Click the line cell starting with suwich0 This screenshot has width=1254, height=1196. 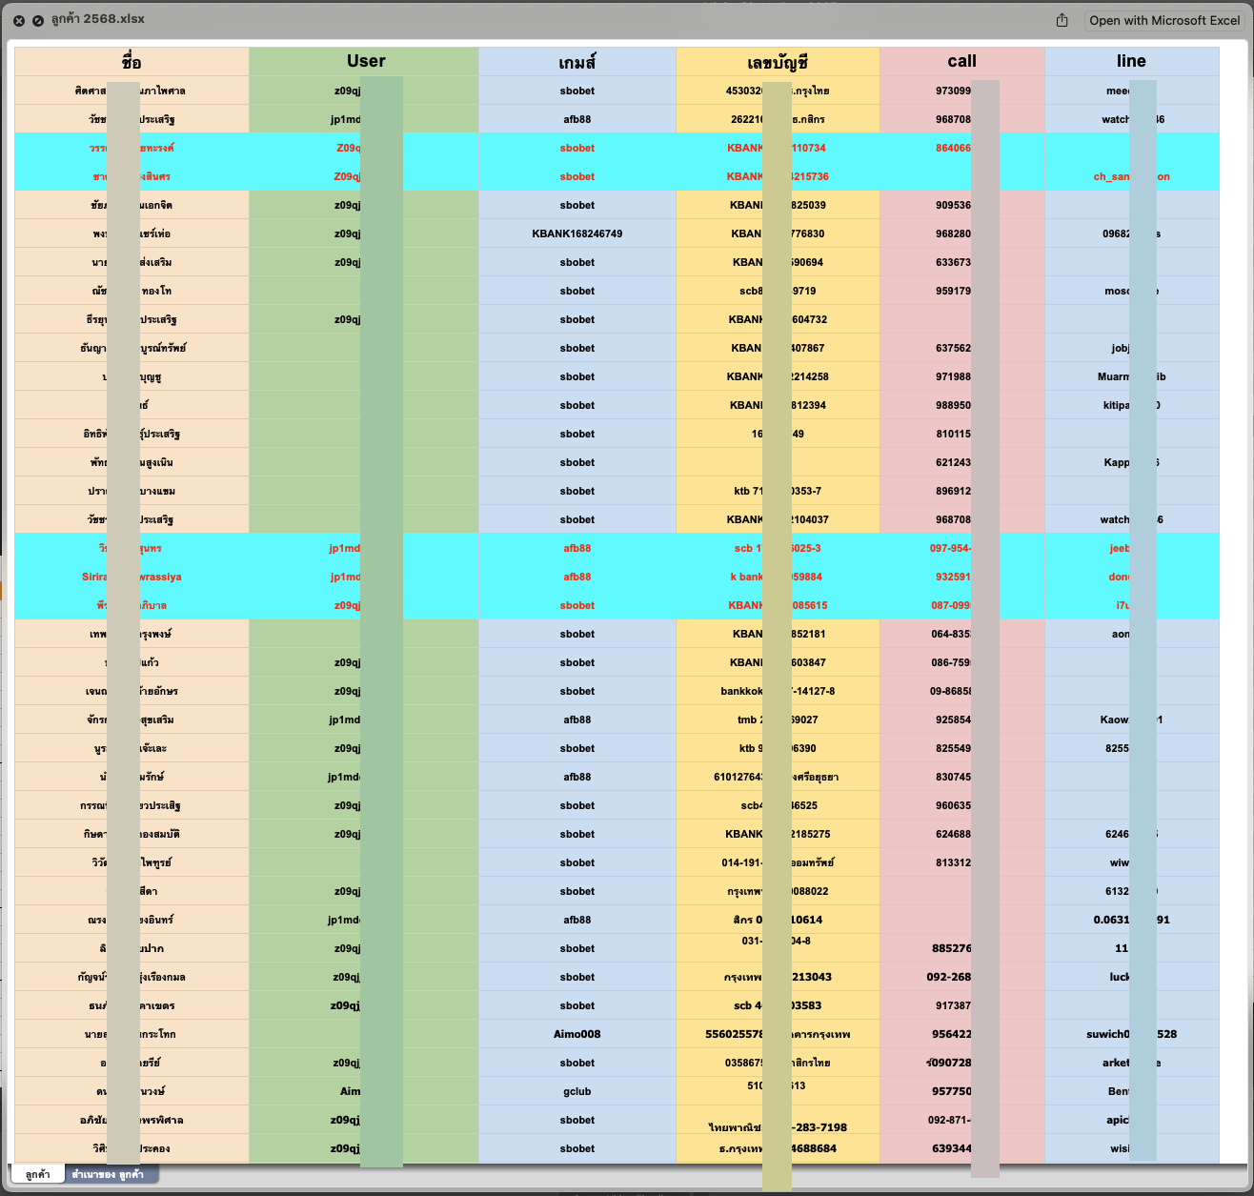pos(1132,1034)
